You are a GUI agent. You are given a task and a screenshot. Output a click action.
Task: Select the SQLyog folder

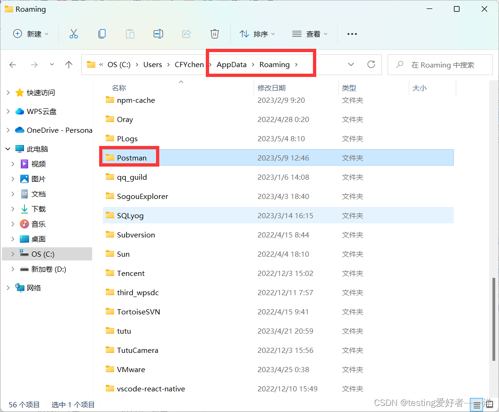278,215
